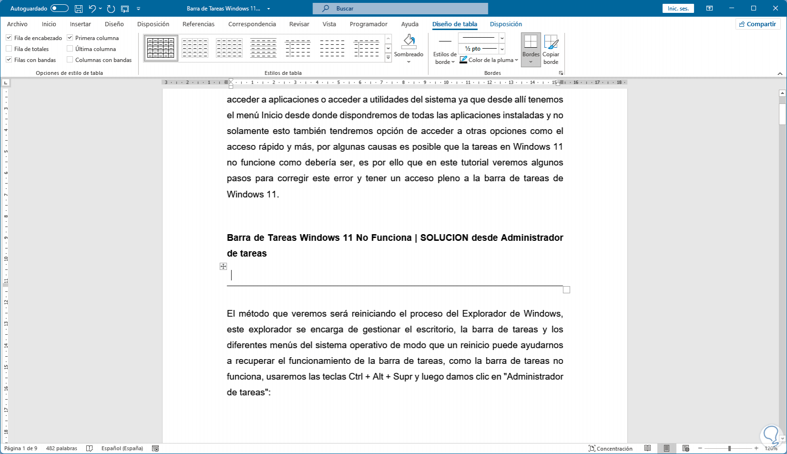Viewport: 787px width, 454px height.
Task: Adjust the zoom slider in status bar
Action: (x=728, y=448)
